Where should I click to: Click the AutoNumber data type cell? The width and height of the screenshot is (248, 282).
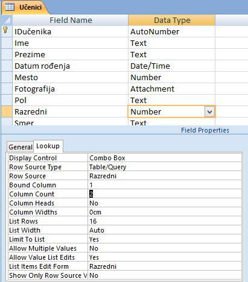(171, 31)
